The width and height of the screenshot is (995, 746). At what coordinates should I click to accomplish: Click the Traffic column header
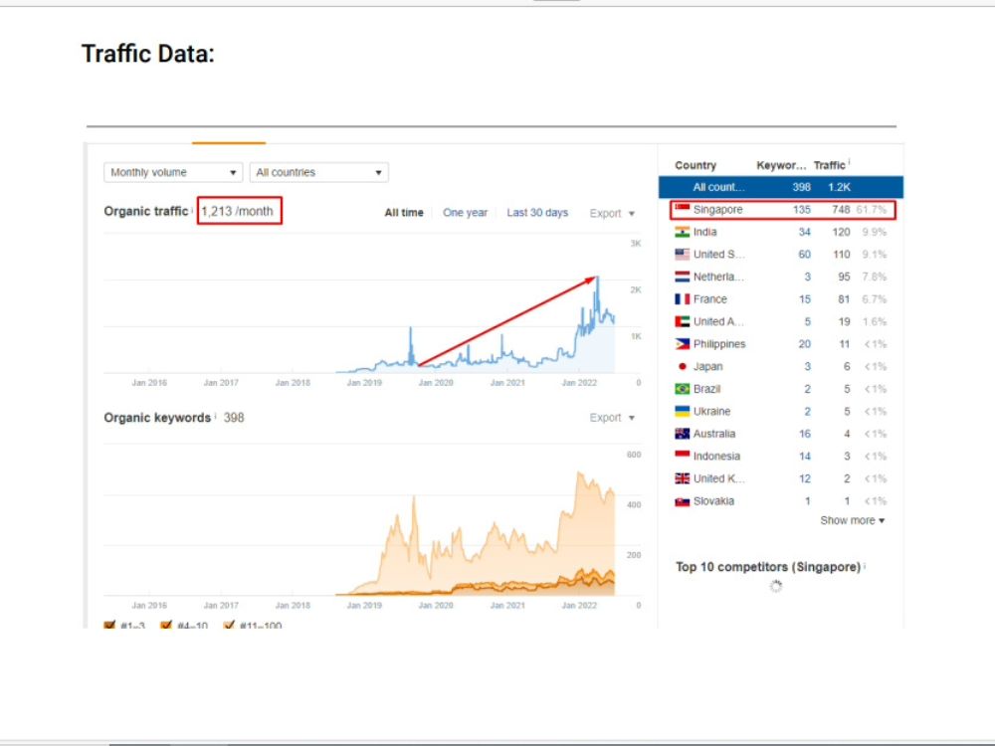click(830, 165)
